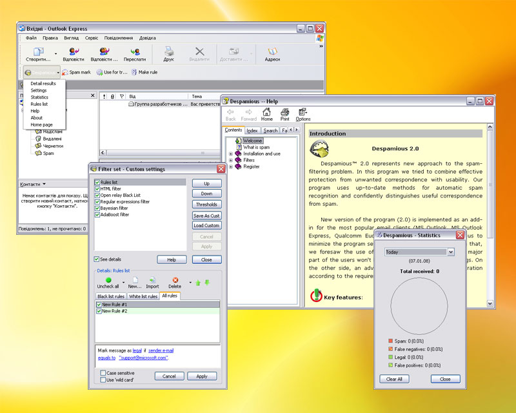The height and width of the screenshot is (413, 516).
Task: Click the Відповісти всім reply-all icon
Action: click(x=104, y=52)
